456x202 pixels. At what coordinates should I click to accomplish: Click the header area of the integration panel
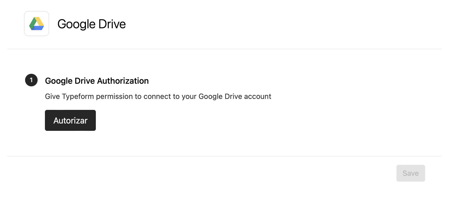point(228,24)
